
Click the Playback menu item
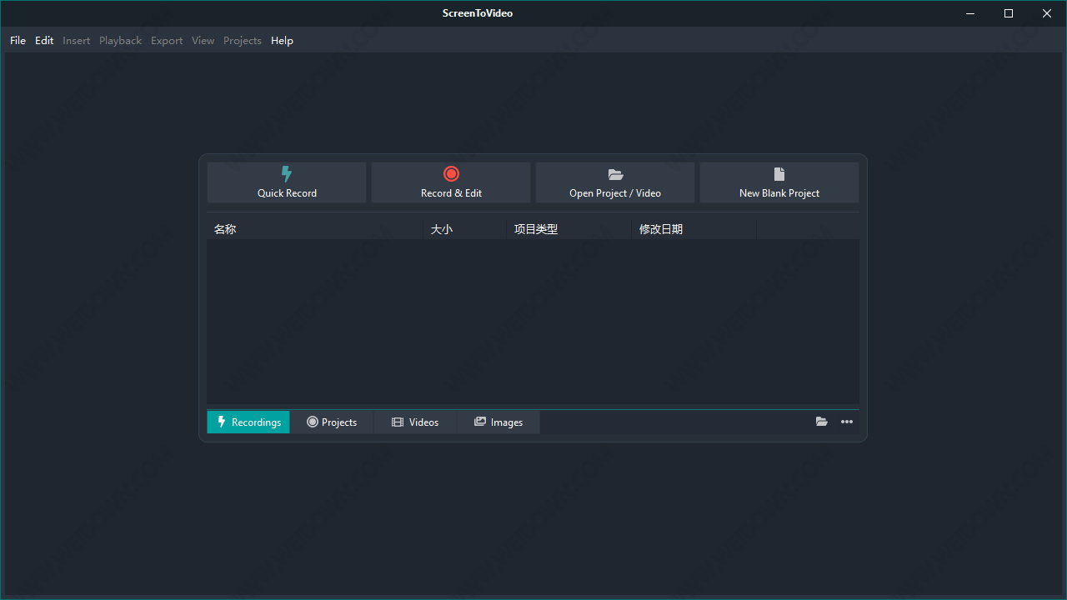(120, 40)
